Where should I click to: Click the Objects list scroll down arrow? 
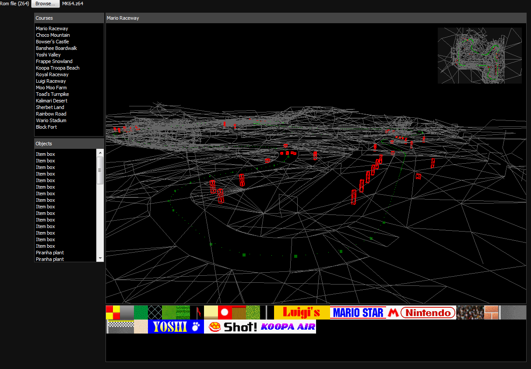(100, 258)
